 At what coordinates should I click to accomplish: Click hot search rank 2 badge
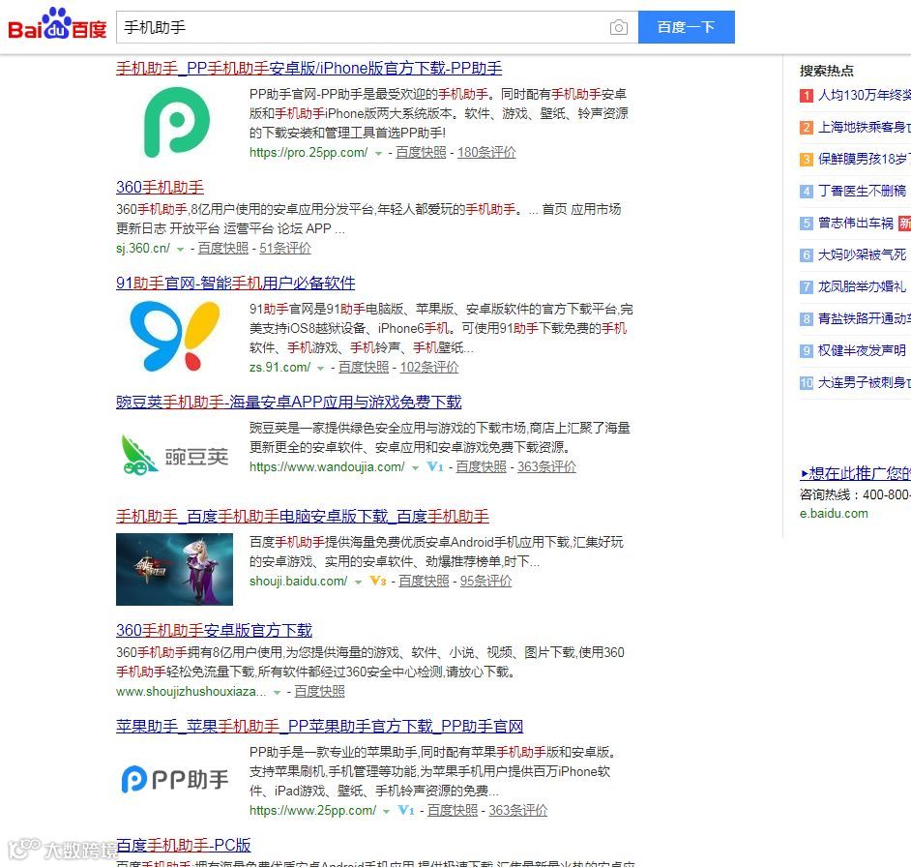pos(807,128)
